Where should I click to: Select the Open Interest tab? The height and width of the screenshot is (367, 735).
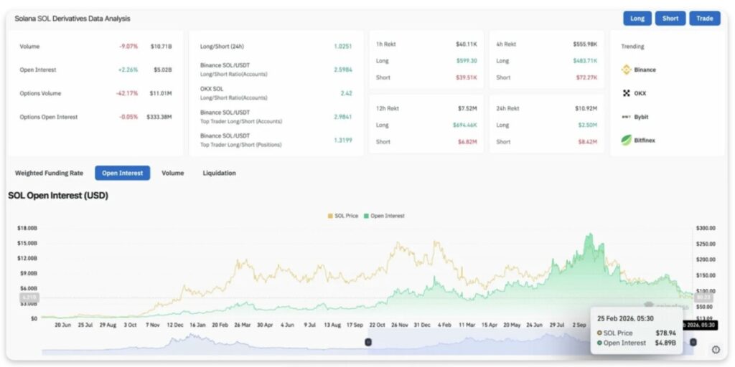coord(122,173)
